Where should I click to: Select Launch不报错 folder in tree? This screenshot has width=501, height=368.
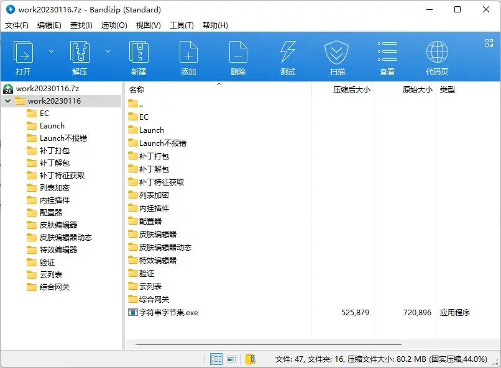pos(57,138)
